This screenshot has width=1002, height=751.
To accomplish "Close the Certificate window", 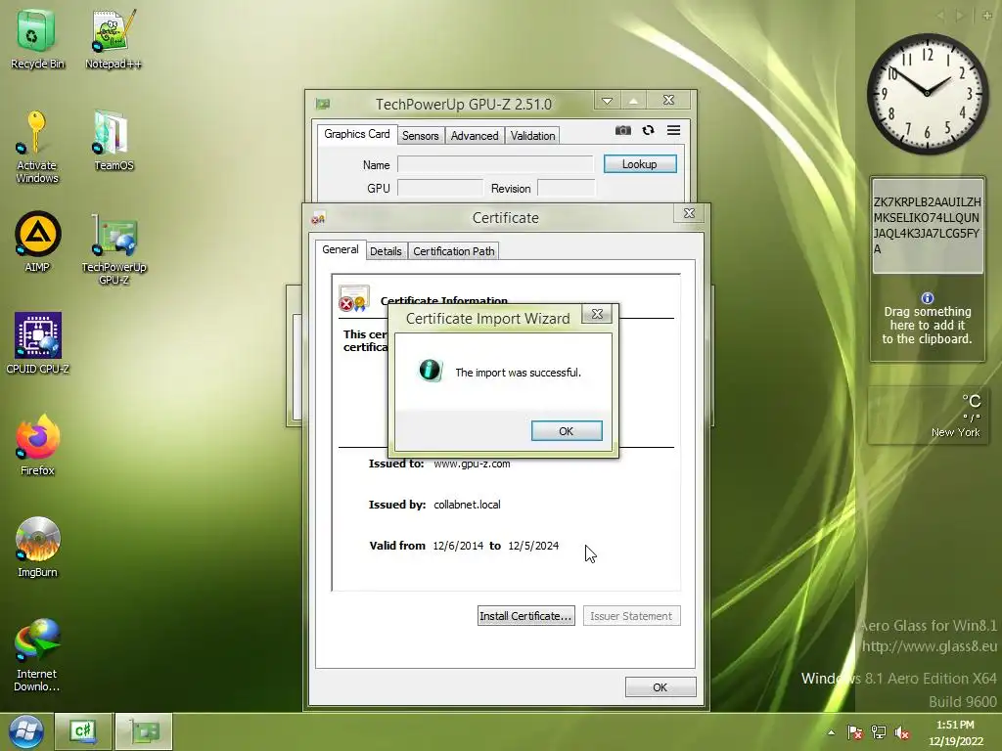I will tap(689, 213).
